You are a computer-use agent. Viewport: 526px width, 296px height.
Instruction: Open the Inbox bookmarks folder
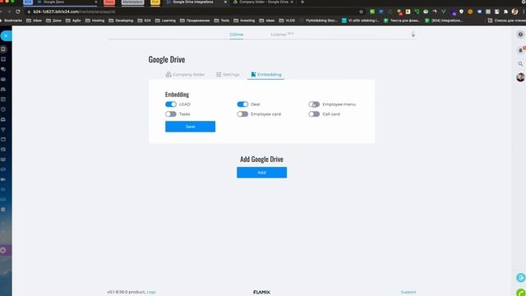tap(34, 21)
